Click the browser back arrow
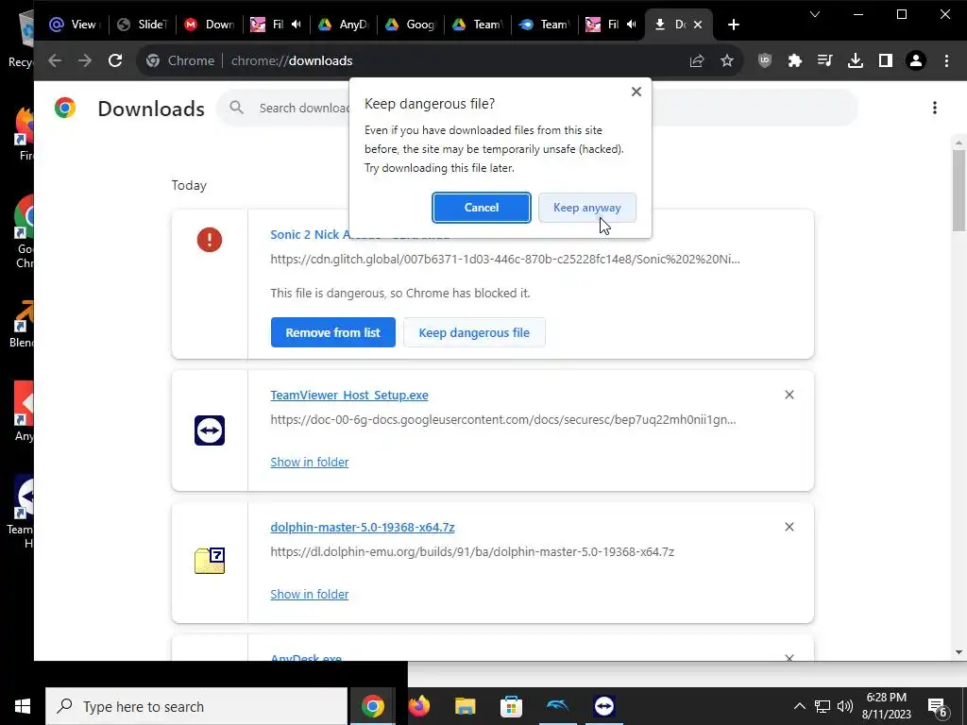 tap(55, 60)
